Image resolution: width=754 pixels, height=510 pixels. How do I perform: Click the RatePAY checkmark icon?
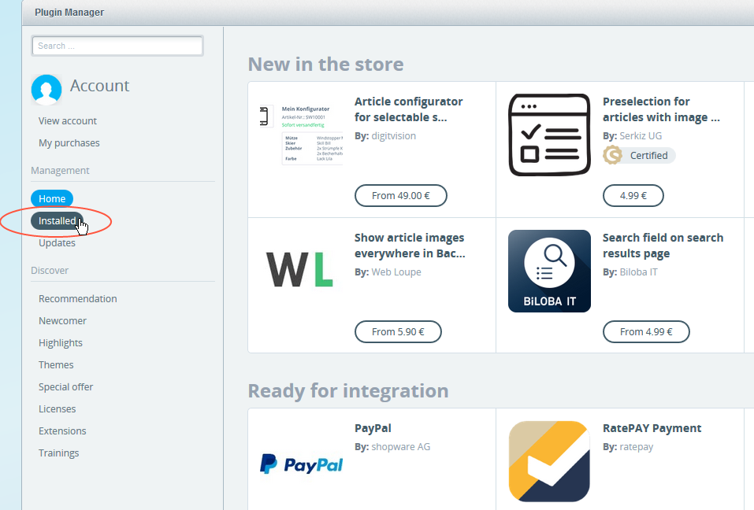point(549,461)
